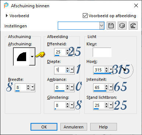This screenshot has height=135, width=142.
Task: Increase Ambiance with the up arrow
Action: 67,86
